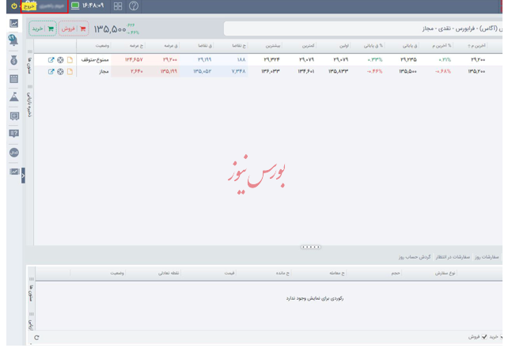Toggle the فروش checkbox in orders filter
The image size is (512, 348).
coord(484,337)
